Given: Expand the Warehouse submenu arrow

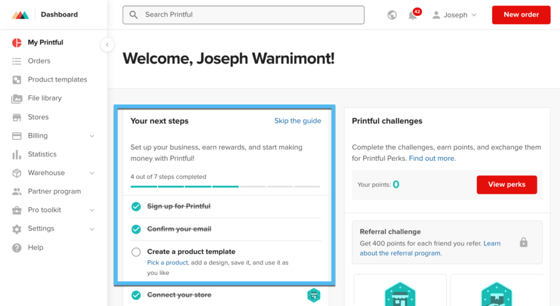Looking at the screenshot, I should tap(92, 173).
